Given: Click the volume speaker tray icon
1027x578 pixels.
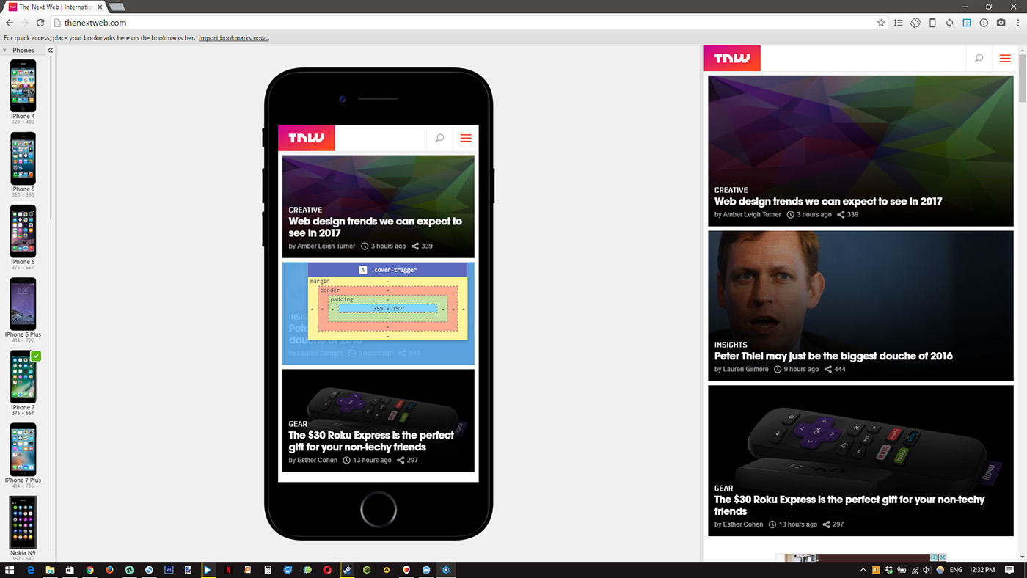Looking at the screenshot, I should (927, 570).
